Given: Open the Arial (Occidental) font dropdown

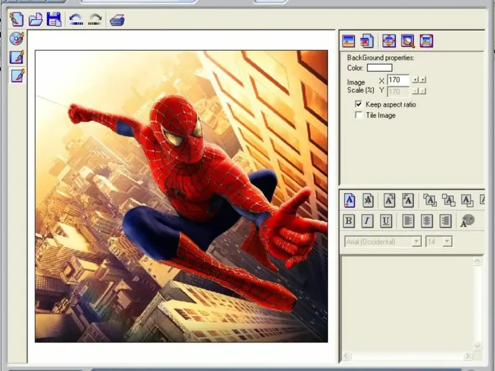Looking at the screenshot, I should (416, 242).
